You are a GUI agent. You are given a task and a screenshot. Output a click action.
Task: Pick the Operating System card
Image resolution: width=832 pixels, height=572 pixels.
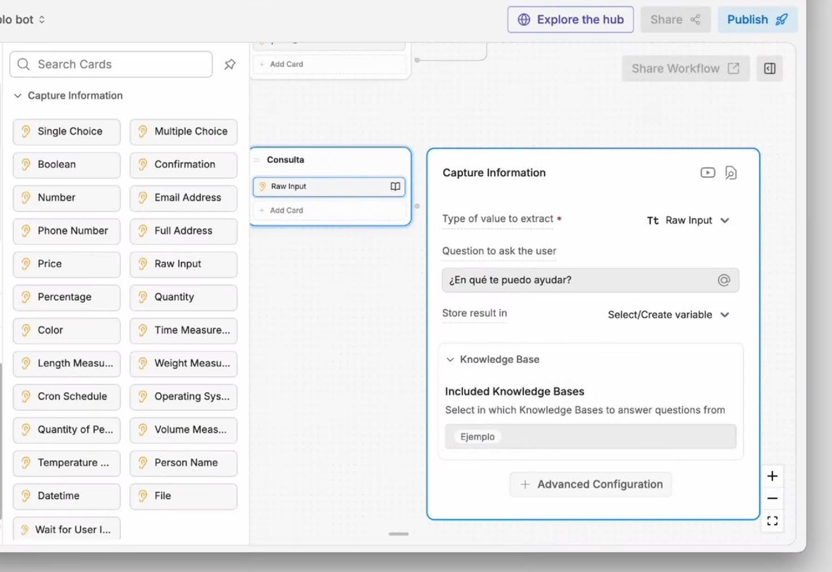[x=183, y=397]
